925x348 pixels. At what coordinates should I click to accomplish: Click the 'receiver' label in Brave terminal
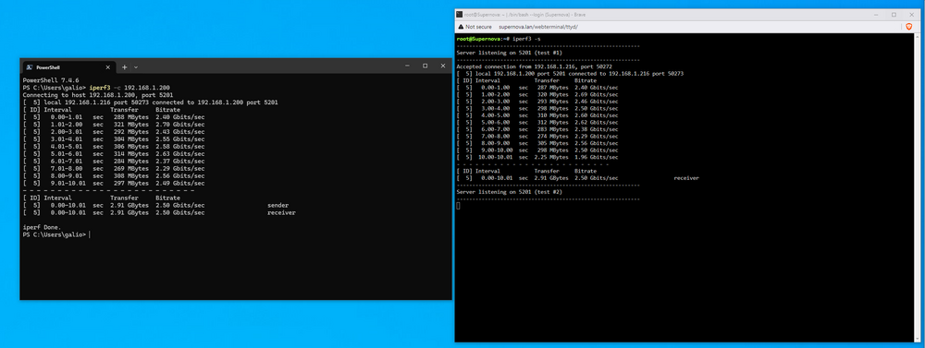pyautogui.click(x=686, y=177)
